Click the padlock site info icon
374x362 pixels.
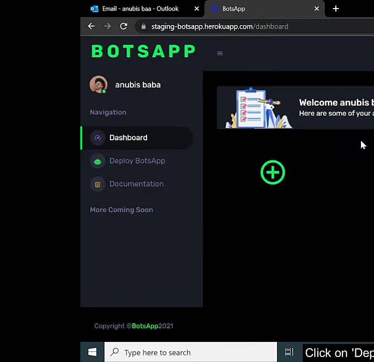tap(144, 26)
